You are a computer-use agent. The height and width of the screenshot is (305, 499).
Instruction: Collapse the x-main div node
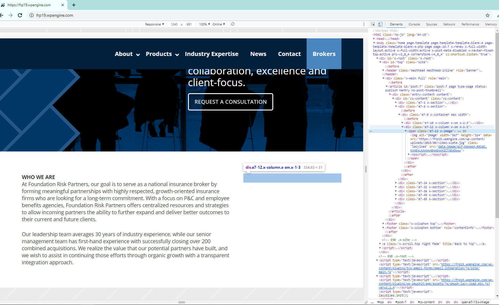click(383, 78)
